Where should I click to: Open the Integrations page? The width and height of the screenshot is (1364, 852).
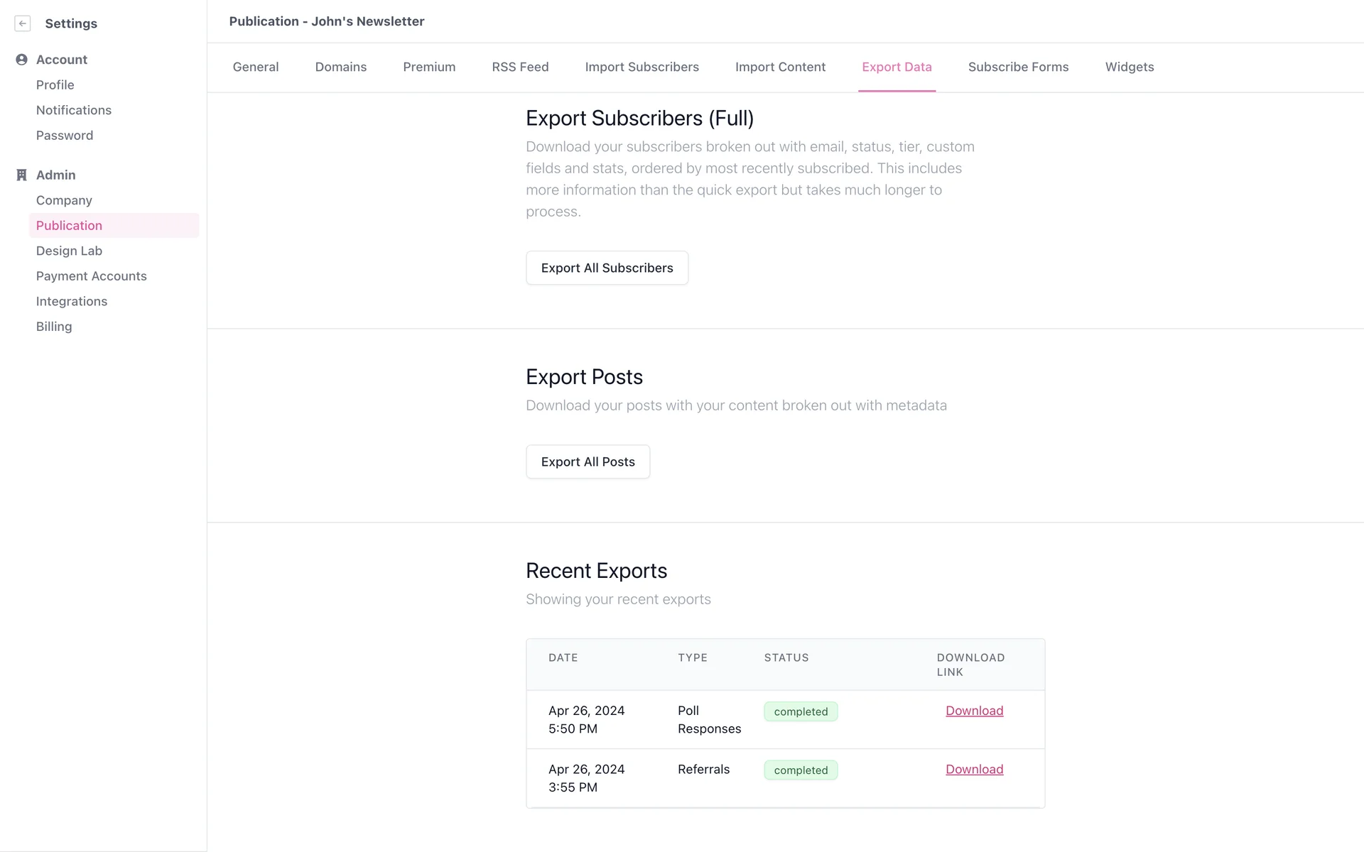72,301
